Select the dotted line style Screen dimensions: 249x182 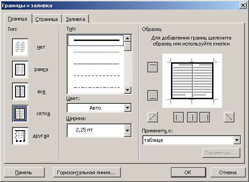[x=96, y=52]
